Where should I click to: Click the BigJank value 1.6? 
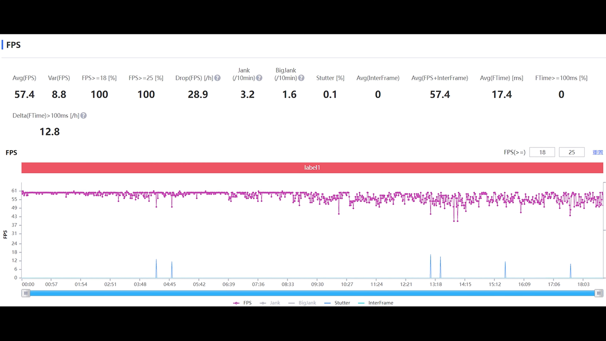289,95
